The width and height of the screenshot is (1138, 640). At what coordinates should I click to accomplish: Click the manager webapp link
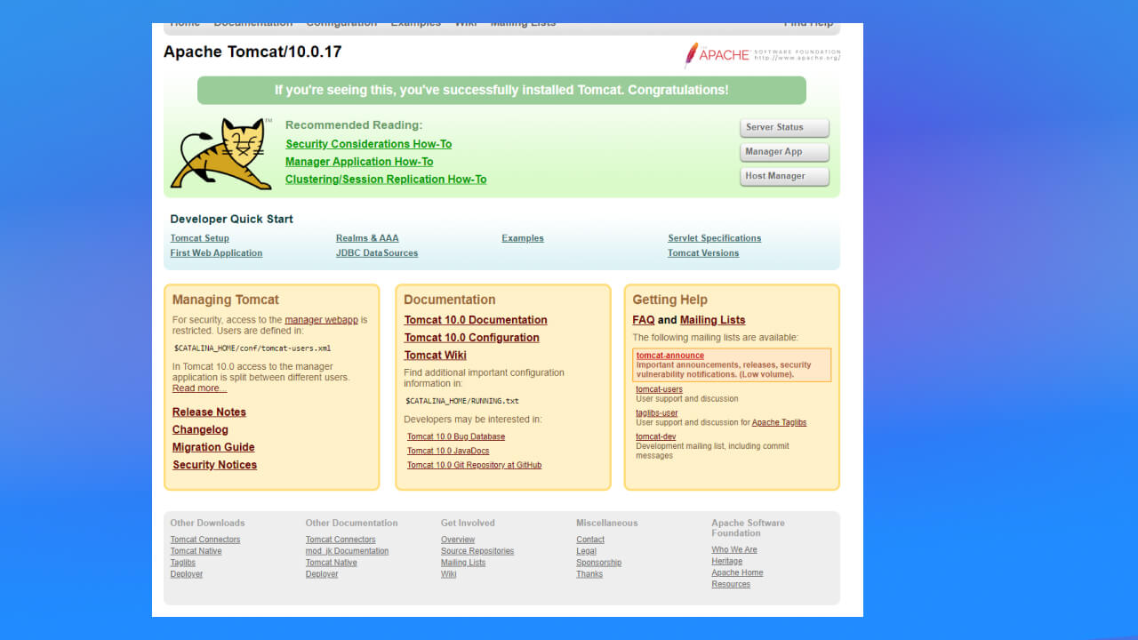pos(321,320)
